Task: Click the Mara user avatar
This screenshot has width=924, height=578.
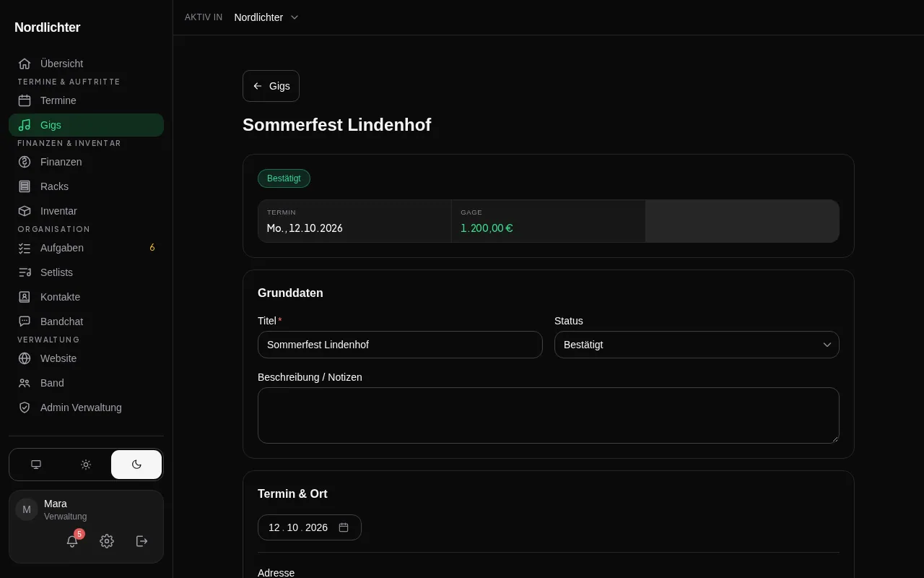Action: point(27,509)
